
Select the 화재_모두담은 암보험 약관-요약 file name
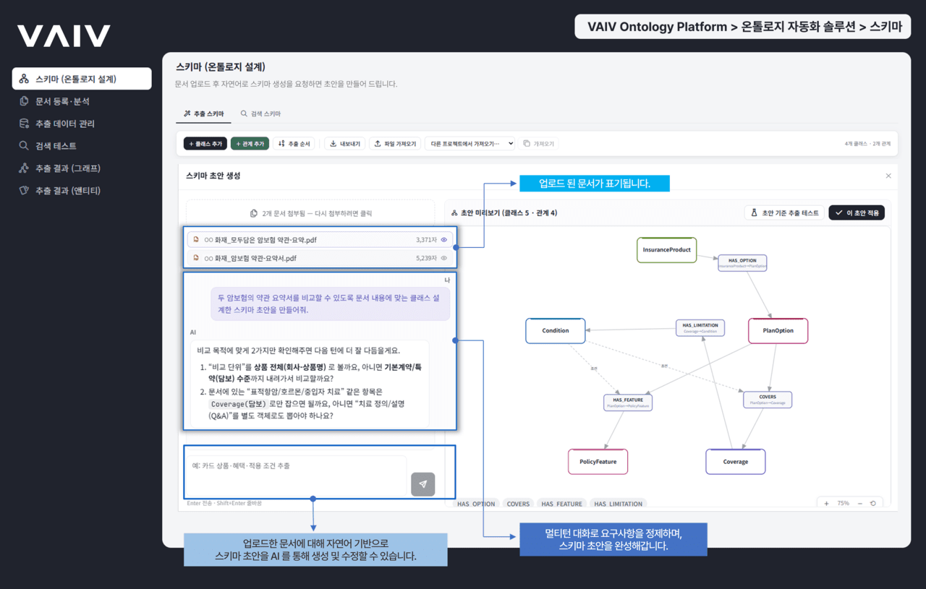tap(260, 240)
